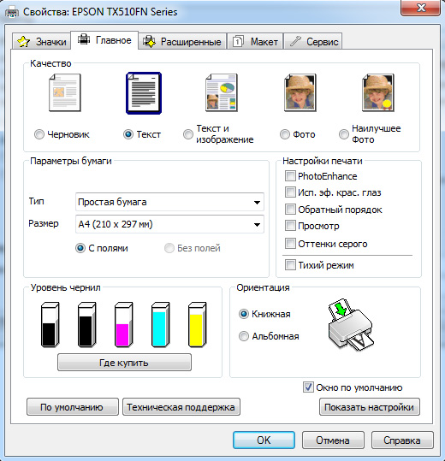Enable the Оттенки серого checkbox

[290, 244]
